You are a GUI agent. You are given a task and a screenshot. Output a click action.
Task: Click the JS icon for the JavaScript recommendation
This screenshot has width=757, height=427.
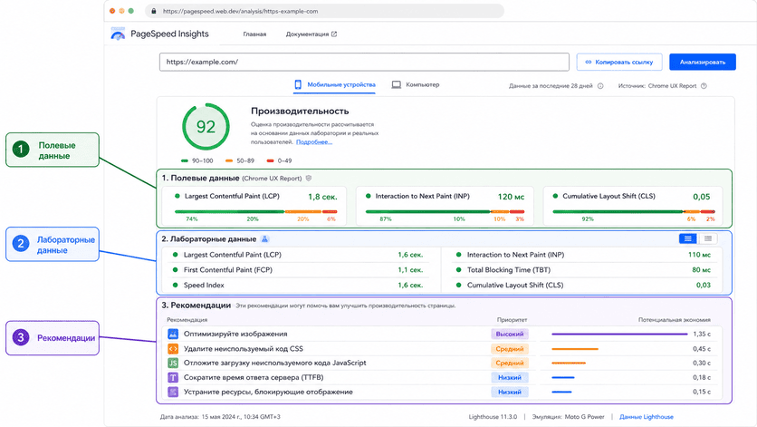tap(173, 363)
